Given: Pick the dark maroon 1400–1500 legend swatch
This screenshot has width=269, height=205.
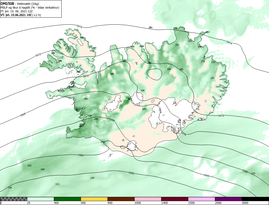Looking at the screenshot, I should [x=175, y=199].
